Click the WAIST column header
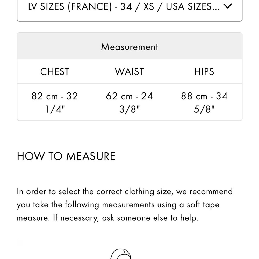The image size is (259, 259). 129,71
